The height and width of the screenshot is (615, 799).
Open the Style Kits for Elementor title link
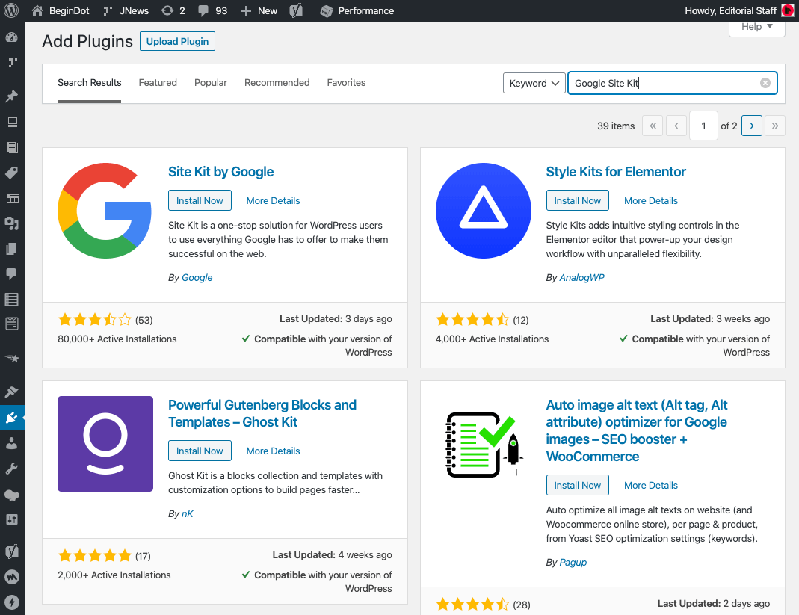tap(616, 172)
